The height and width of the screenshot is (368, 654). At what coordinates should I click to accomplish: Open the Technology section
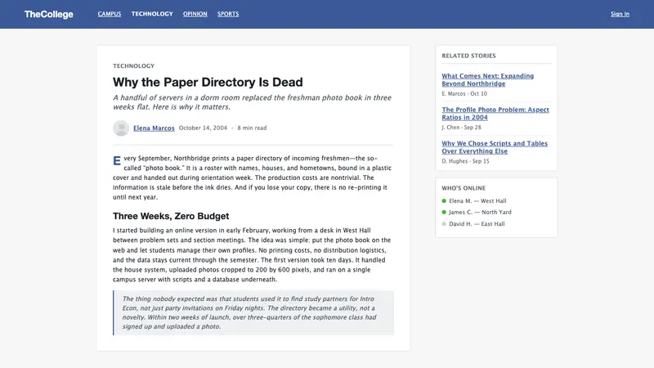tap(152, 14)
